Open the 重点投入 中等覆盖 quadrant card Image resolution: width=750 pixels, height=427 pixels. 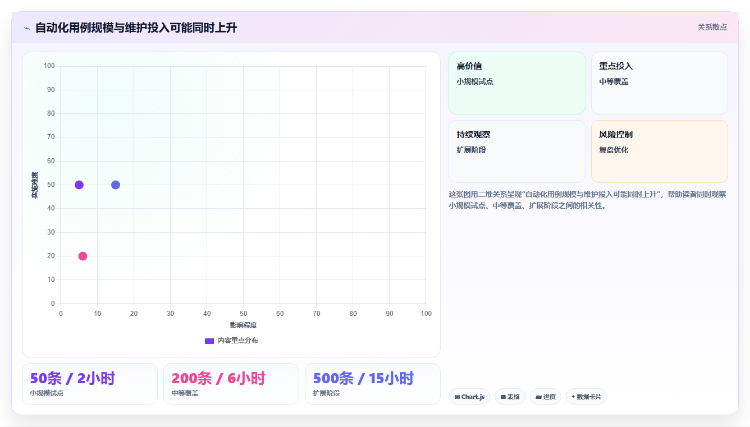click(660, 83)
